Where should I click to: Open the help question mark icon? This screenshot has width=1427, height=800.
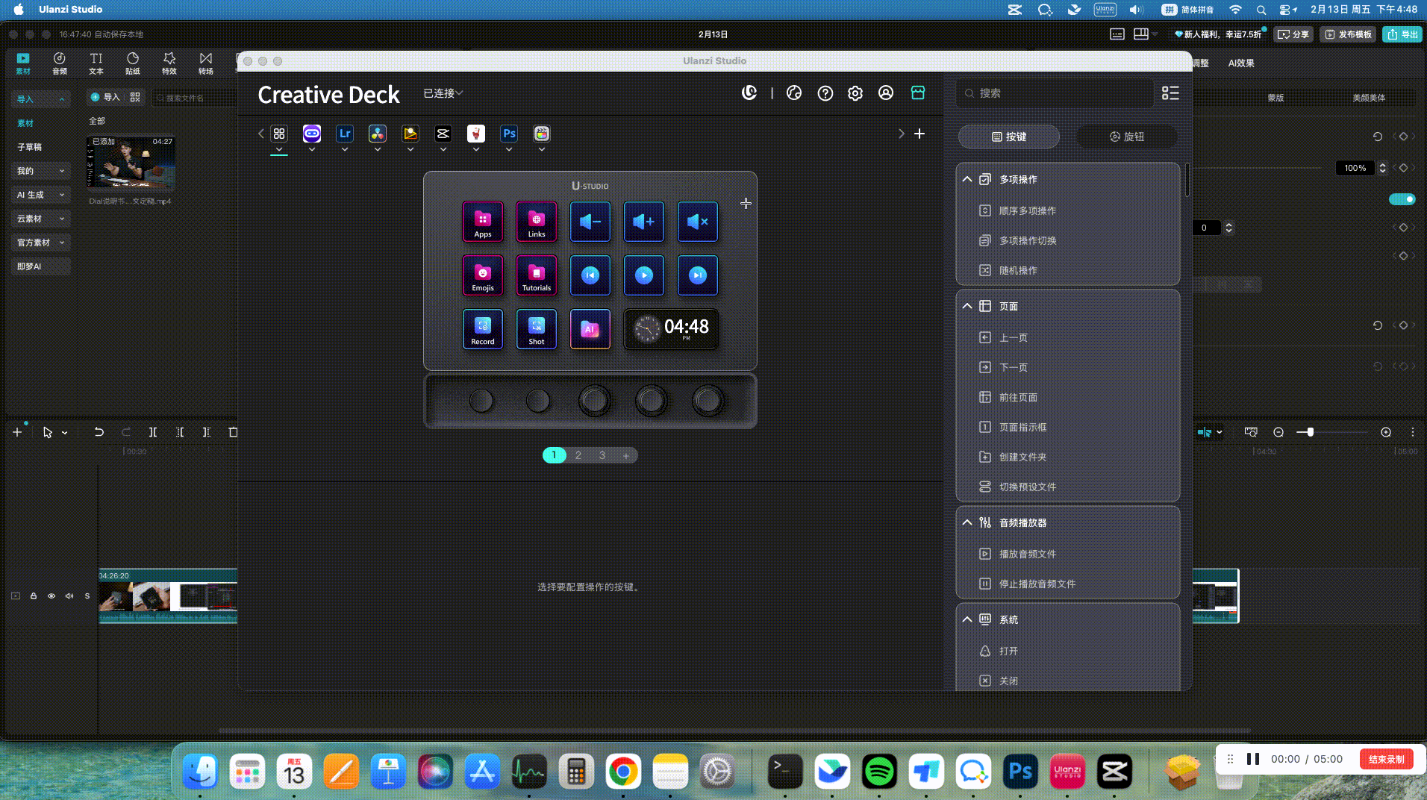tap(825, 93)
